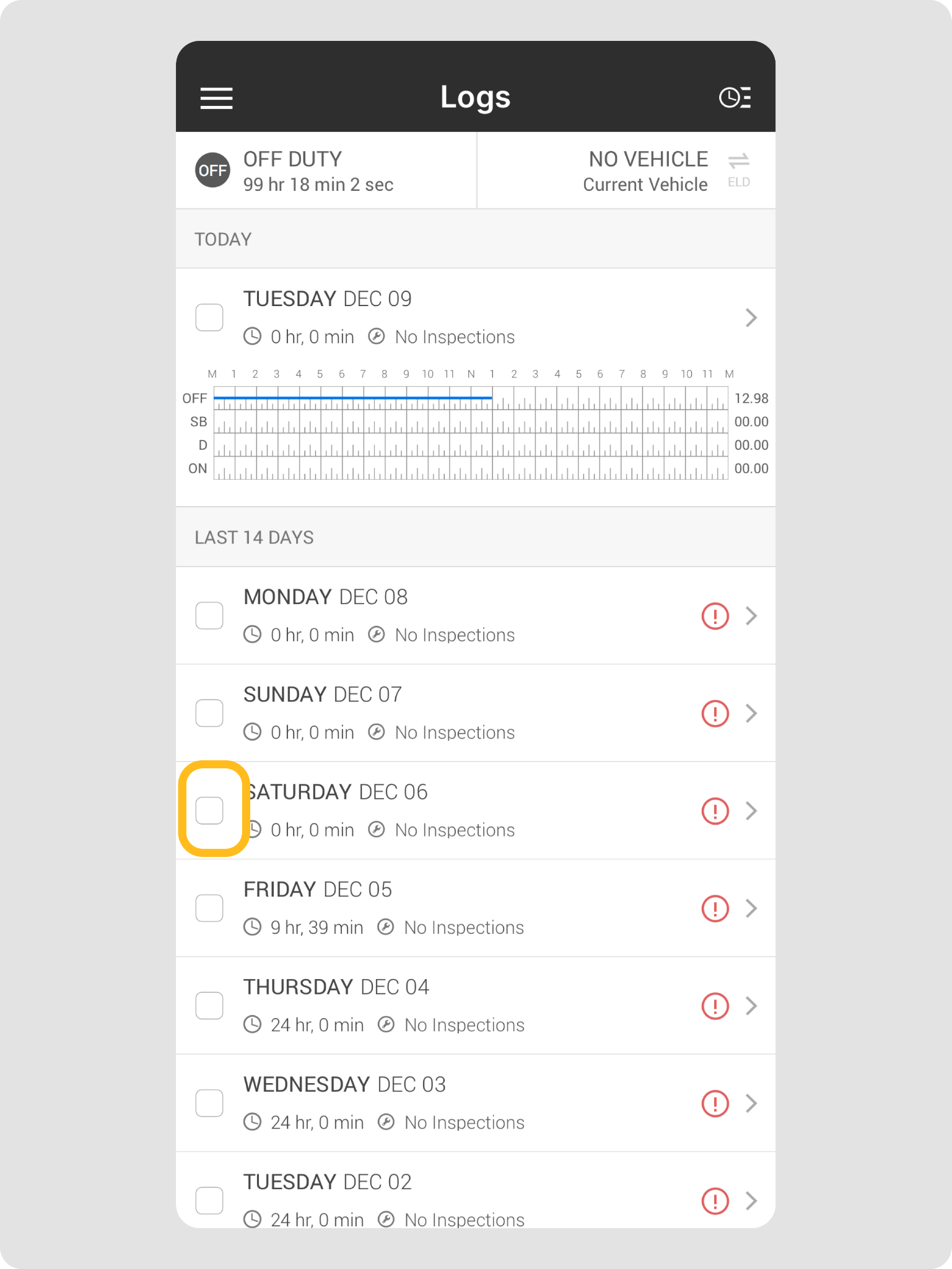The image size is (952, 1269).
Task: Tap the OFF duty status badge
Action: [212, 170]
